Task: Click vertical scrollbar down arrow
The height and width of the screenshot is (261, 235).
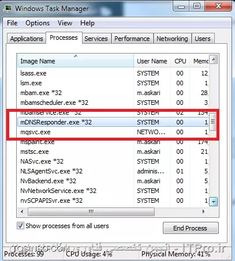Action: pos(214,202)
